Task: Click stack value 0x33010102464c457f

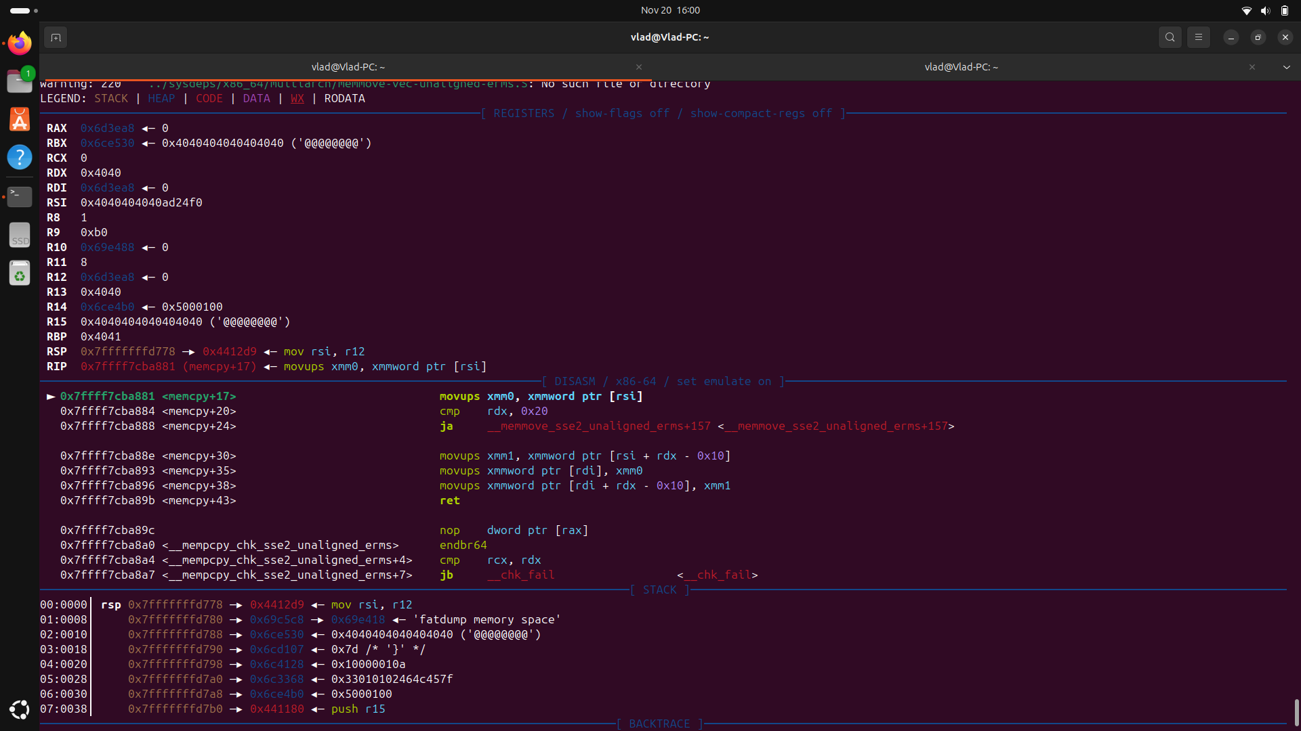Action: 392,679
